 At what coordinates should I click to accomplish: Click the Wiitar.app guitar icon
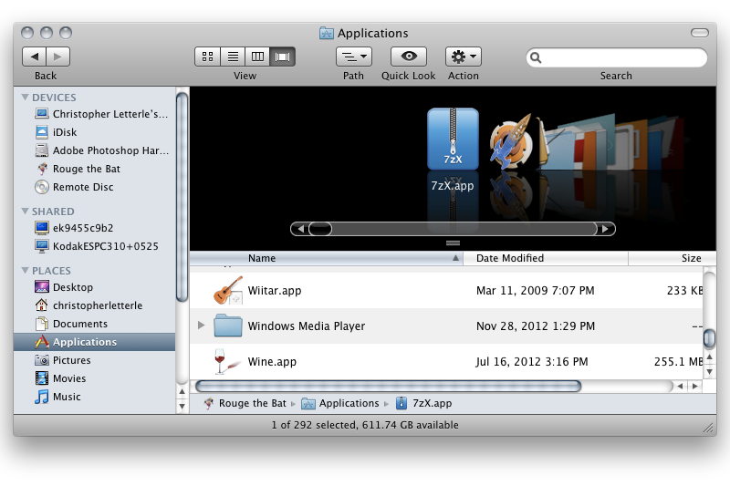[x=228, y=290]
